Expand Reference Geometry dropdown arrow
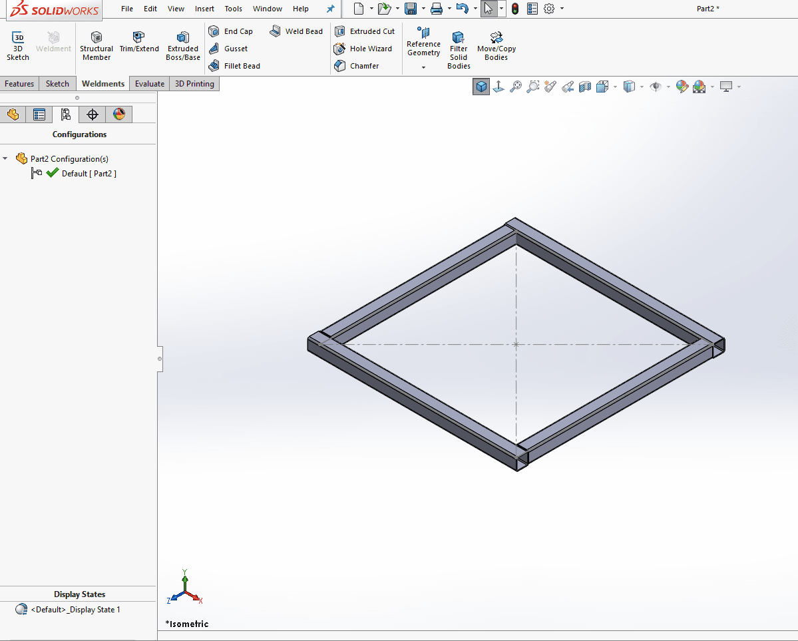Screen dimensions: 798x641 (423, 67)
